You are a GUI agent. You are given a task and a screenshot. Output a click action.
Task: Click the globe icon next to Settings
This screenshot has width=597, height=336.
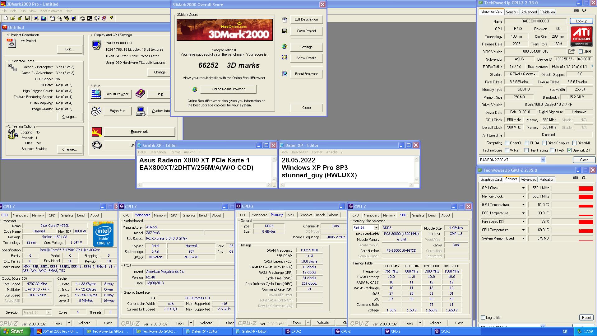click(284, 47)
